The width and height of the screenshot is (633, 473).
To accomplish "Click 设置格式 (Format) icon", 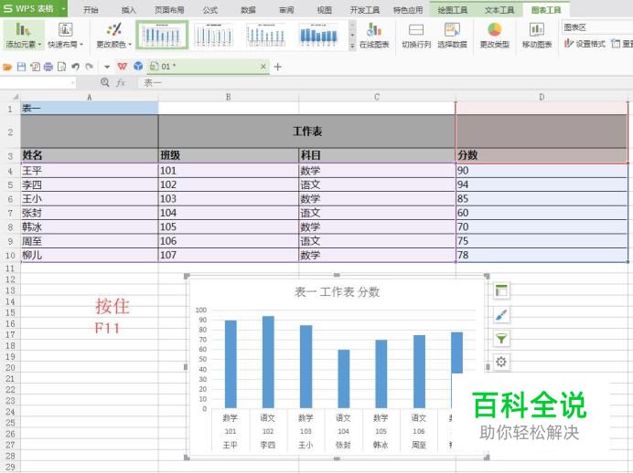I will 569,43.
